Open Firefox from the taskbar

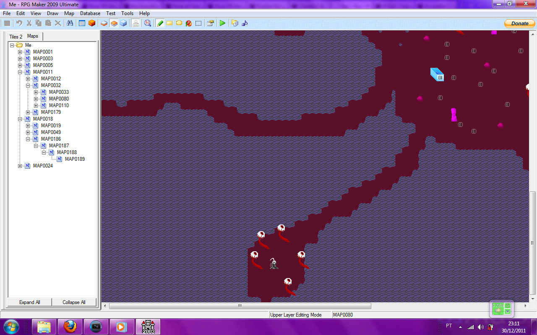(x=70, y=326)
